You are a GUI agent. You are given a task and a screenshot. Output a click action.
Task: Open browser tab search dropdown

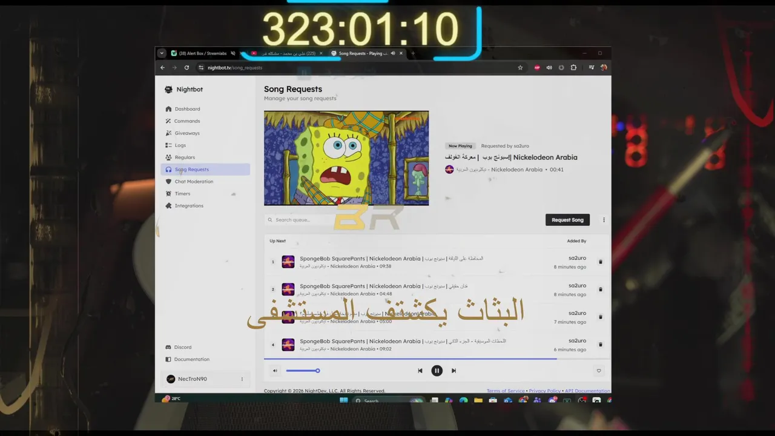[x=162, y=53]
